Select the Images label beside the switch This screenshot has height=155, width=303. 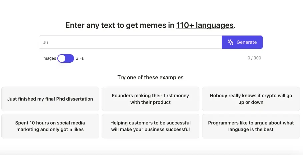click(49, 58)
